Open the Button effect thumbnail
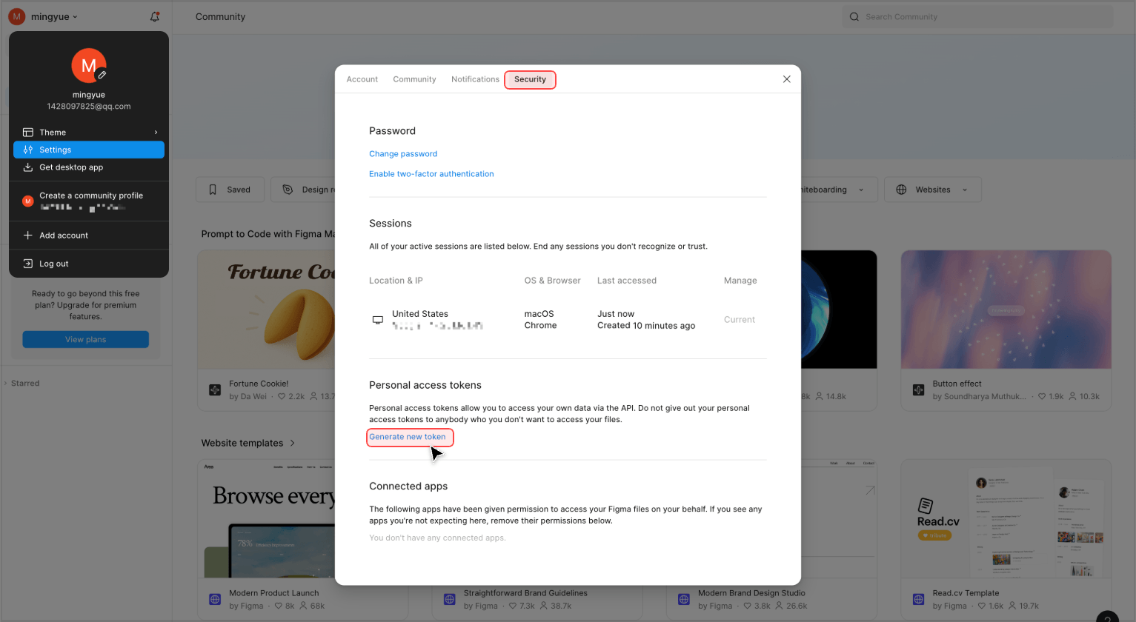 [x=1006, y=310]
